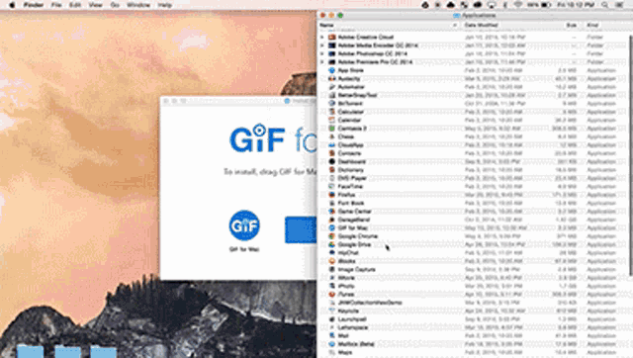Select the Calculator application icon

tap(332, 112)
